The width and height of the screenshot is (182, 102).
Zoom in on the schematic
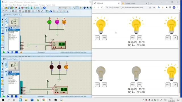[x=88, y=8]
